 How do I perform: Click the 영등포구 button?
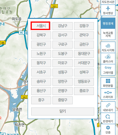coord(84,82)
